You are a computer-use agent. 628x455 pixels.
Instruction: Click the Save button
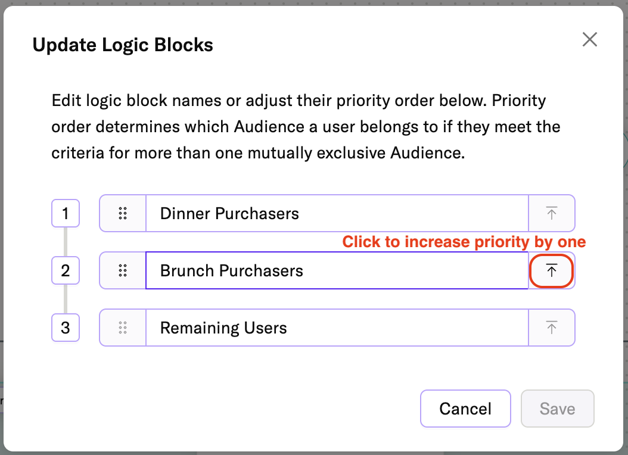coord(557,409)
